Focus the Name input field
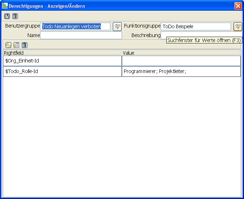Viewport: 244px width, 199px height. pos(81,35)
